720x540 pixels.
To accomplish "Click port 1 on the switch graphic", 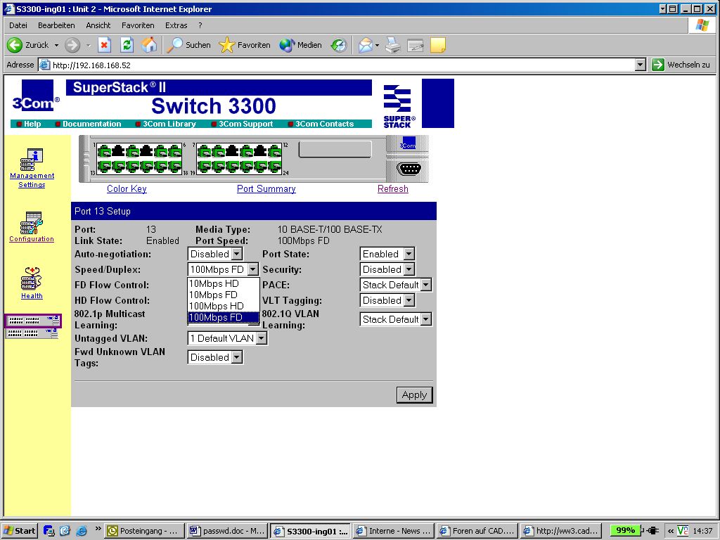I will point(104,151).
